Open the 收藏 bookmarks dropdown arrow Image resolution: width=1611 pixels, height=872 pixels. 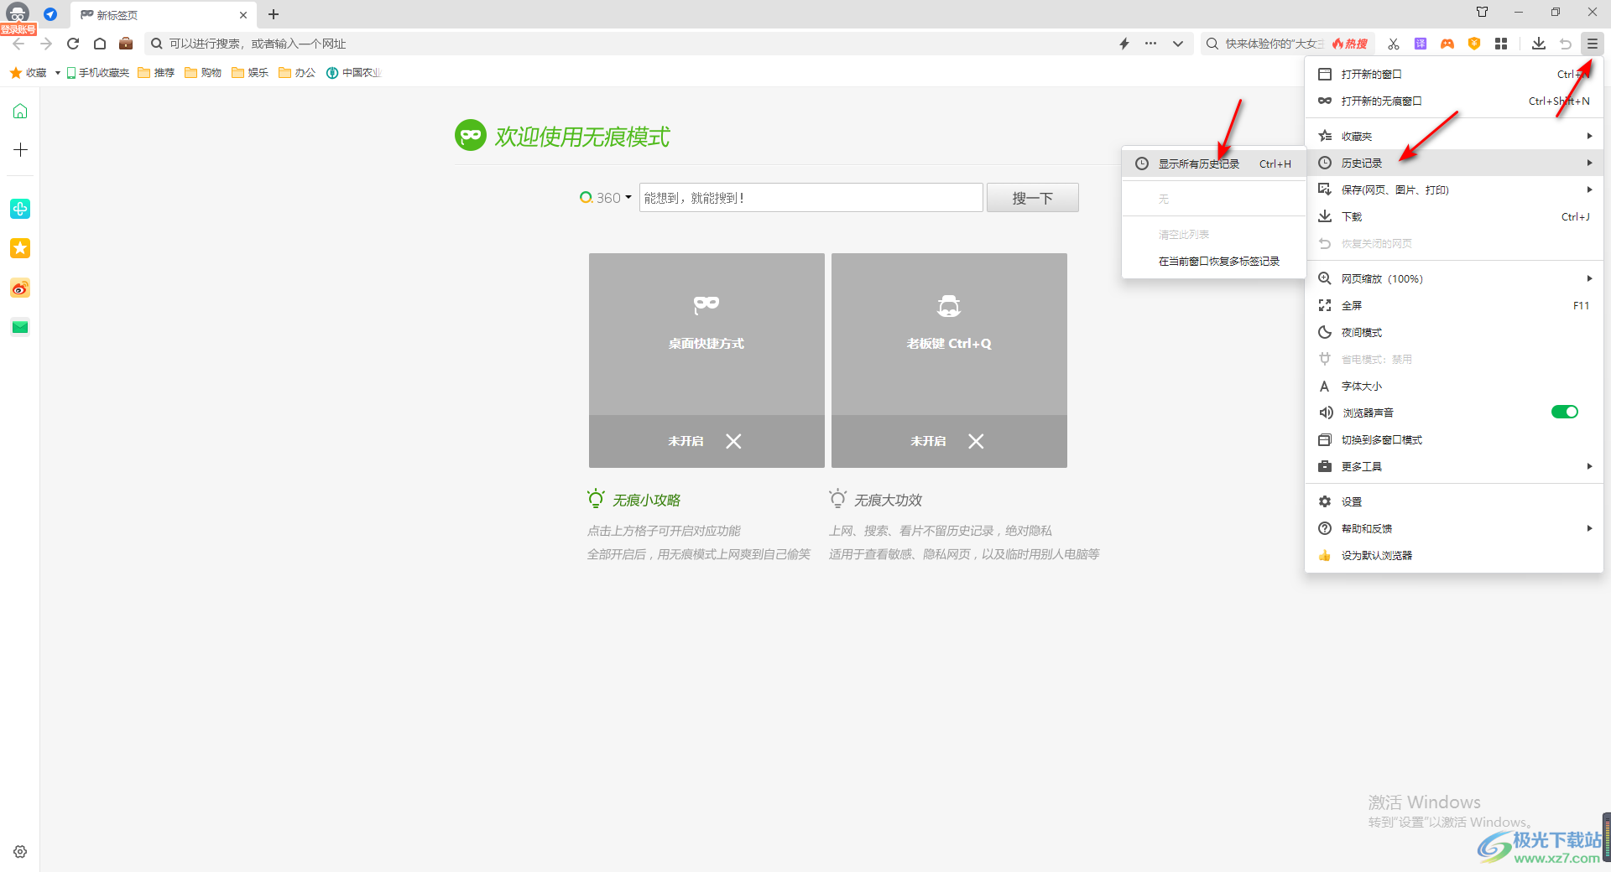pyautogui.click(x=57, y=73)
